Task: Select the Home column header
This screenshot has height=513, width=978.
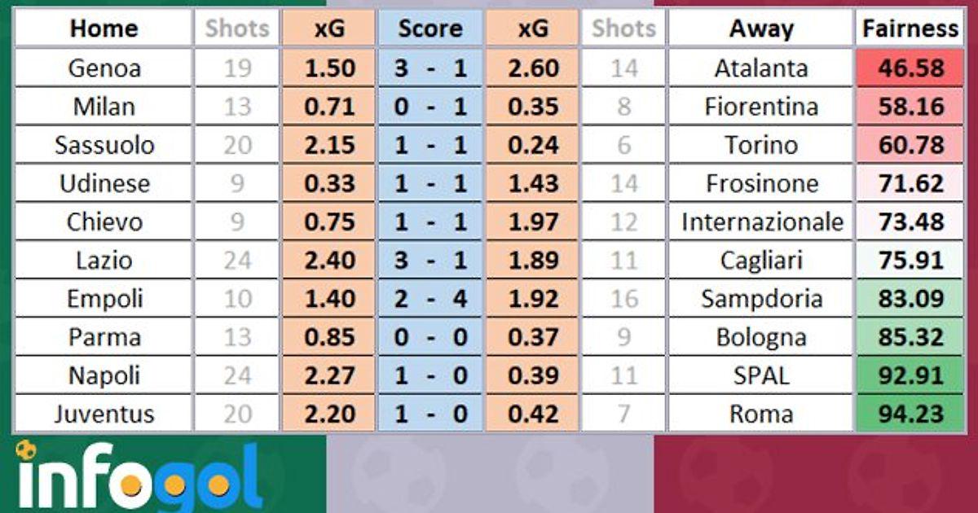Action: [x=104, y=28]
